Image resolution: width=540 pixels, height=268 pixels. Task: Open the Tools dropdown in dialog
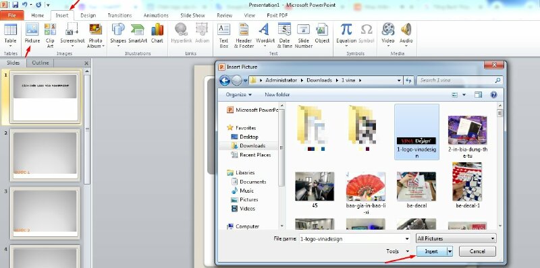coord(398,251)
